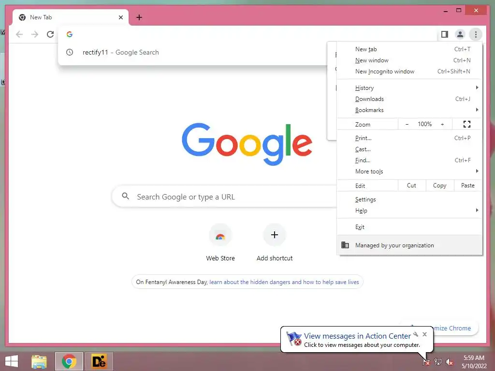Click the muted volume tray icon

(x=449, y=361)
